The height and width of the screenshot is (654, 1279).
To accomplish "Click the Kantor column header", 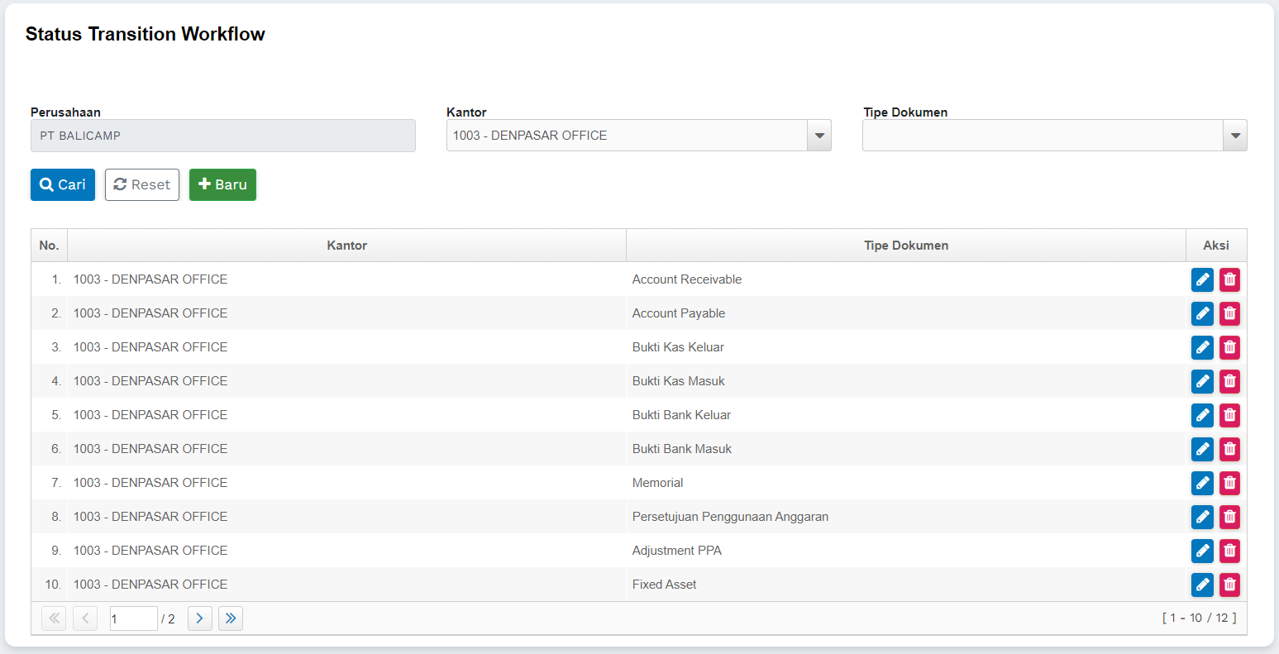I will click(x=346, y=246).
